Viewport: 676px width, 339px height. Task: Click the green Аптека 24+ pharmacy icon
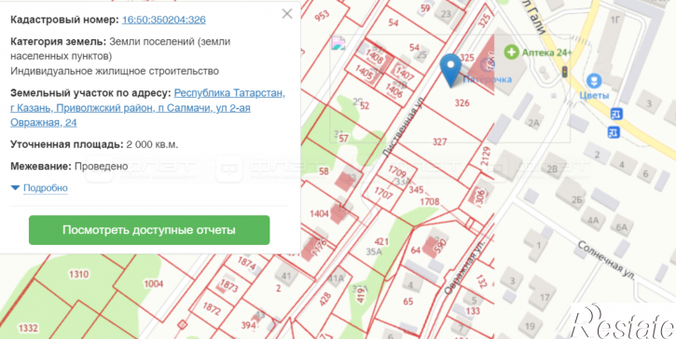click(511, 52)
